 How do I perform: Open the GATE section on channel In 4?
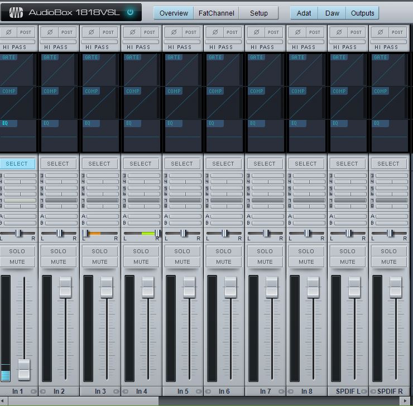(x=133, y=57)
